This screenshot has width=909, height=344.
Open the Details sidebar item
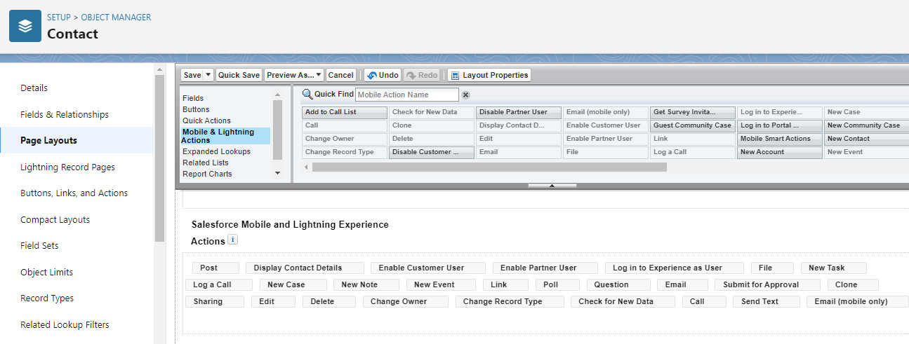click(x=34, y=88)
